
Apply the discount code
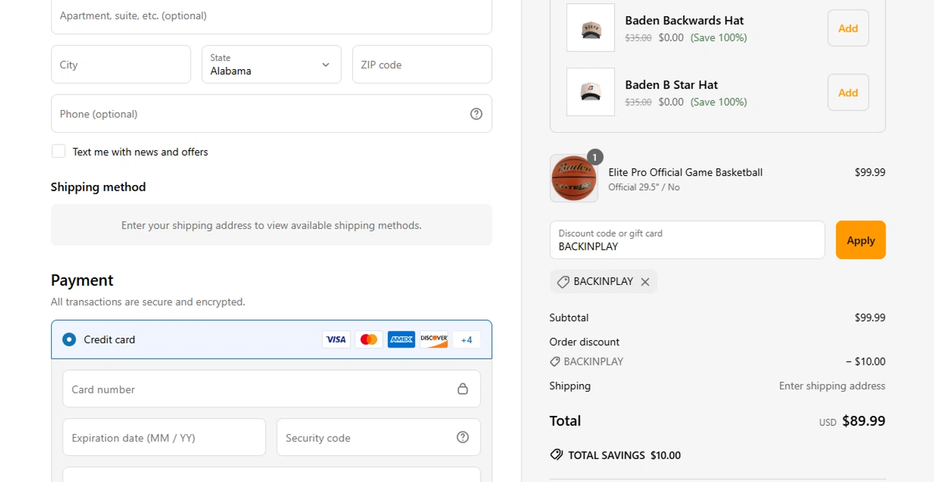pyautogui.click(x=861, y=240)
